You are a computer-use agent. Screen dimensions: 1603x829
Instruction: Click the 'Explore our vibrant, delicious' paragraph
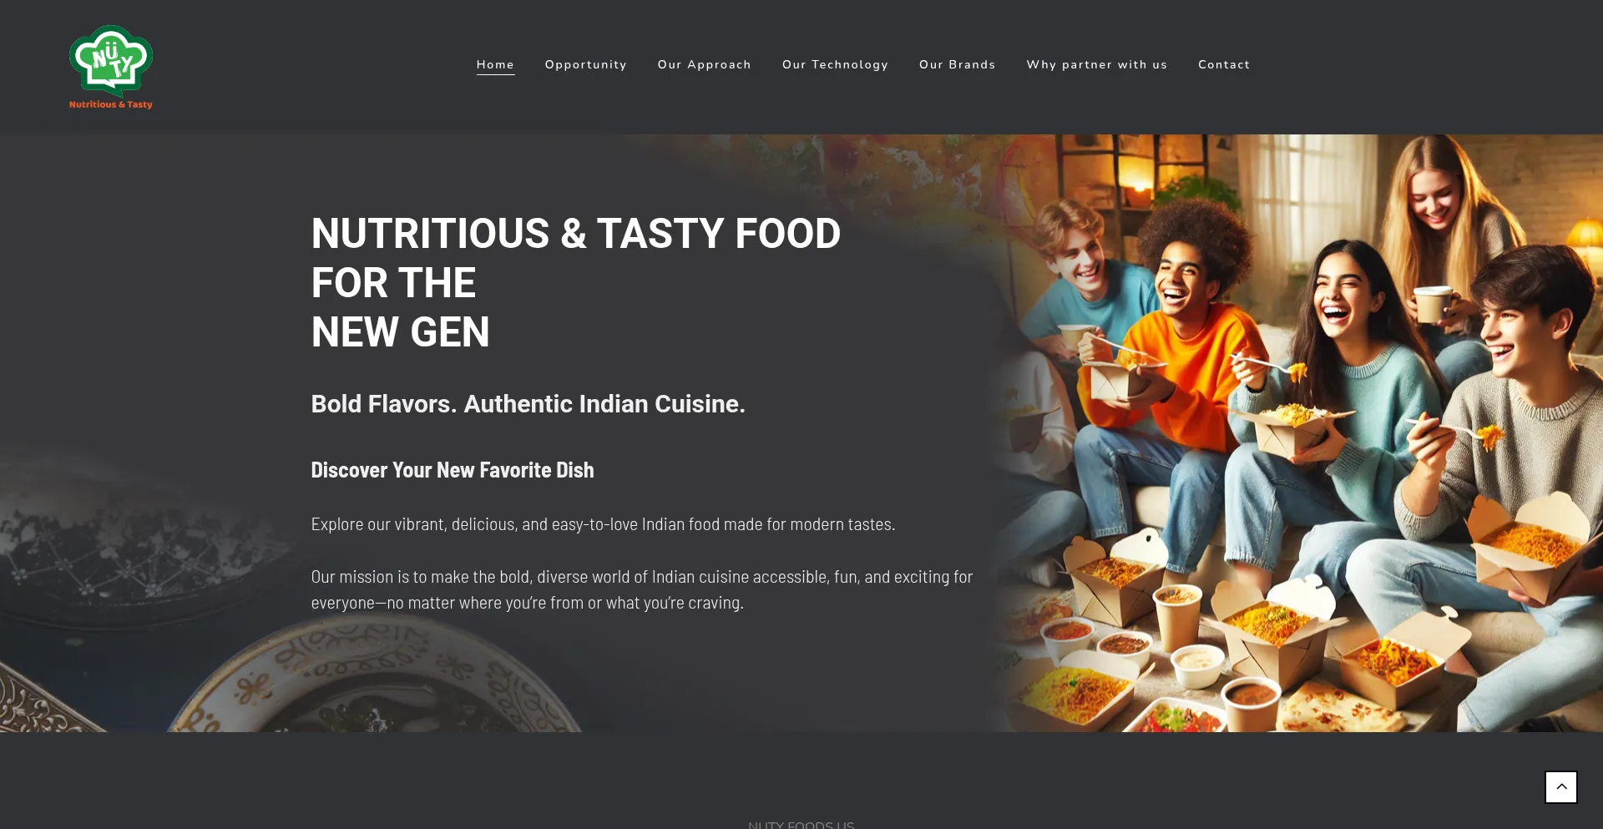click(603, 524)
